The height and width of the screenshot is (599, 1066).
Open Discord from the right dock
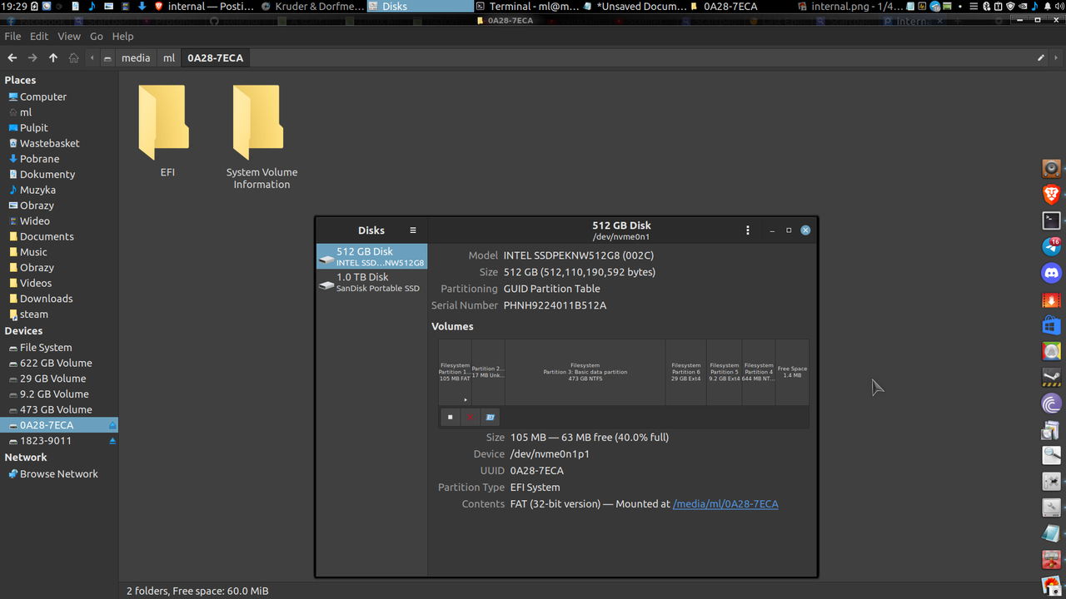pyautogui.click(x=1051, y=272)
